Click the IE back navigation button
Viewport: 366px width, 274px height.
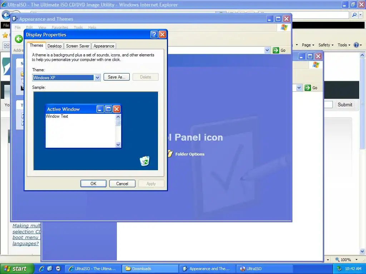click(6, 15)
